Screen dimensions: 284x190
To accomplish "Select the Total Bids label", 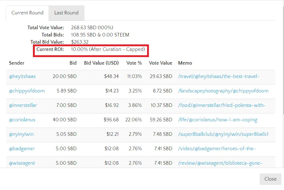I will click(x=53, y=35).
